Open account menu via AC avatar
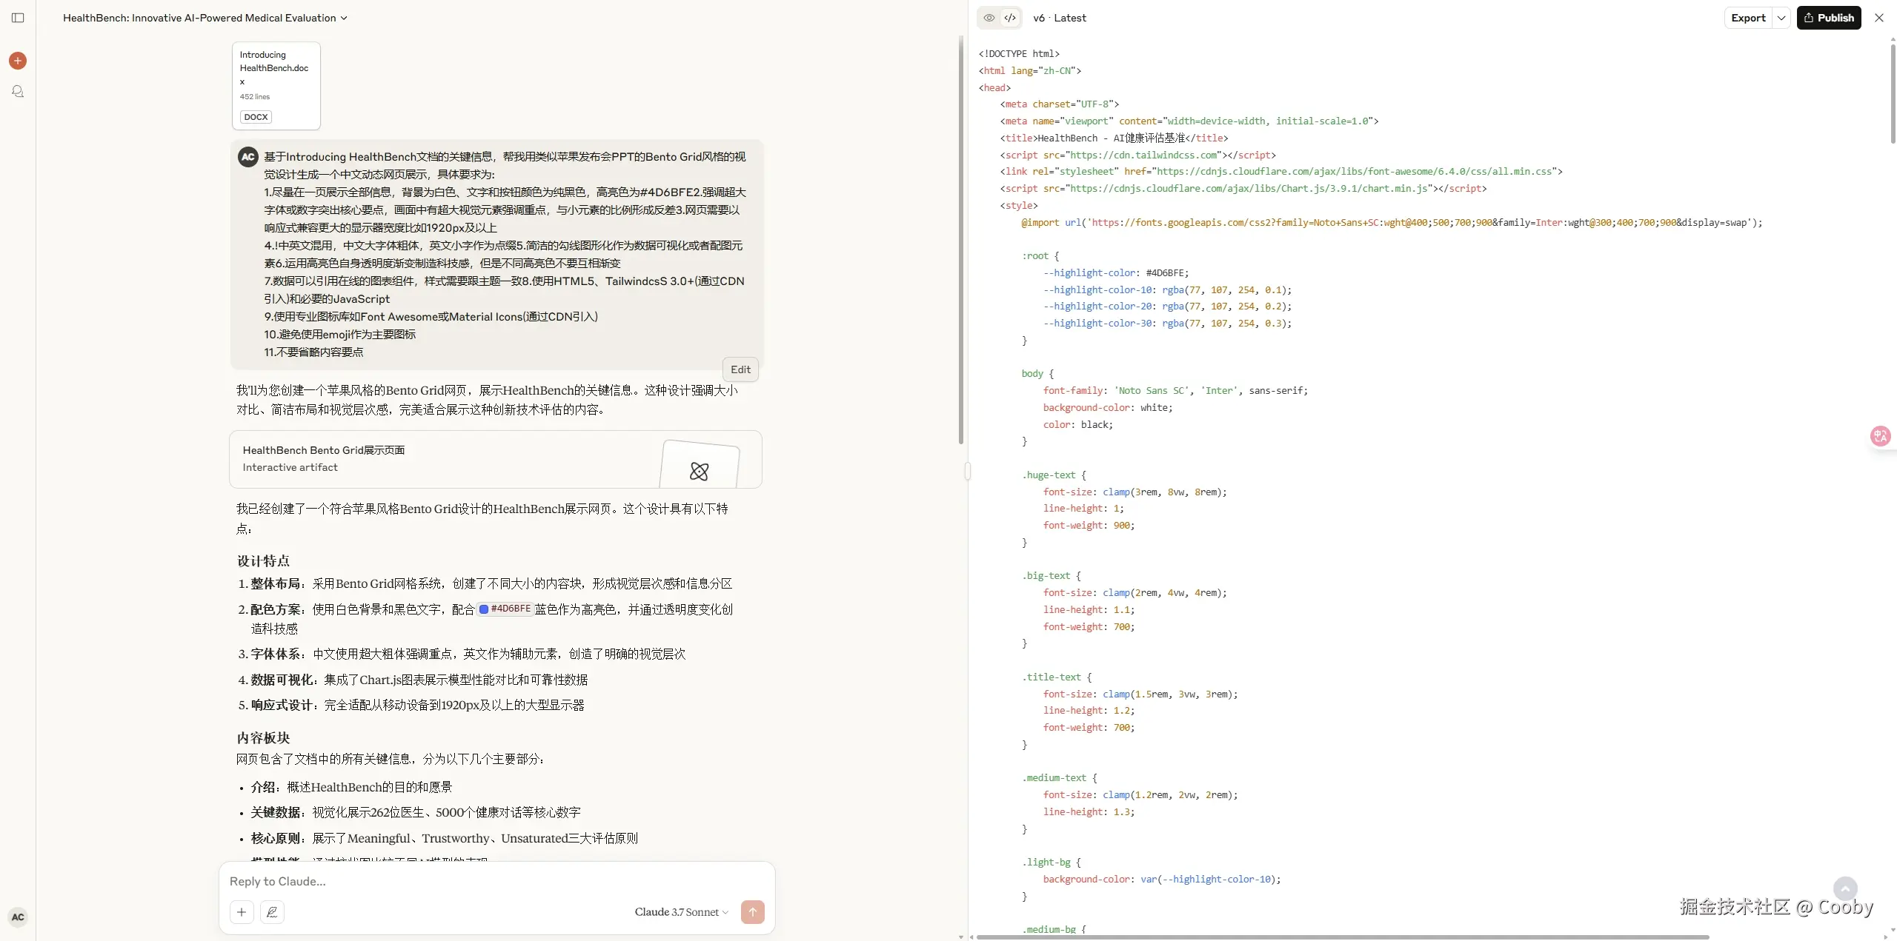 pyautogui.click(x=18, y=917)
